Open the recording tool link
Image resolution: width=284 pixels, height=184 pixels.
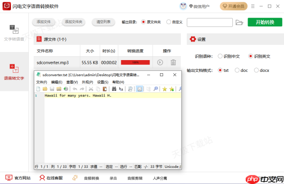(113, 178)
